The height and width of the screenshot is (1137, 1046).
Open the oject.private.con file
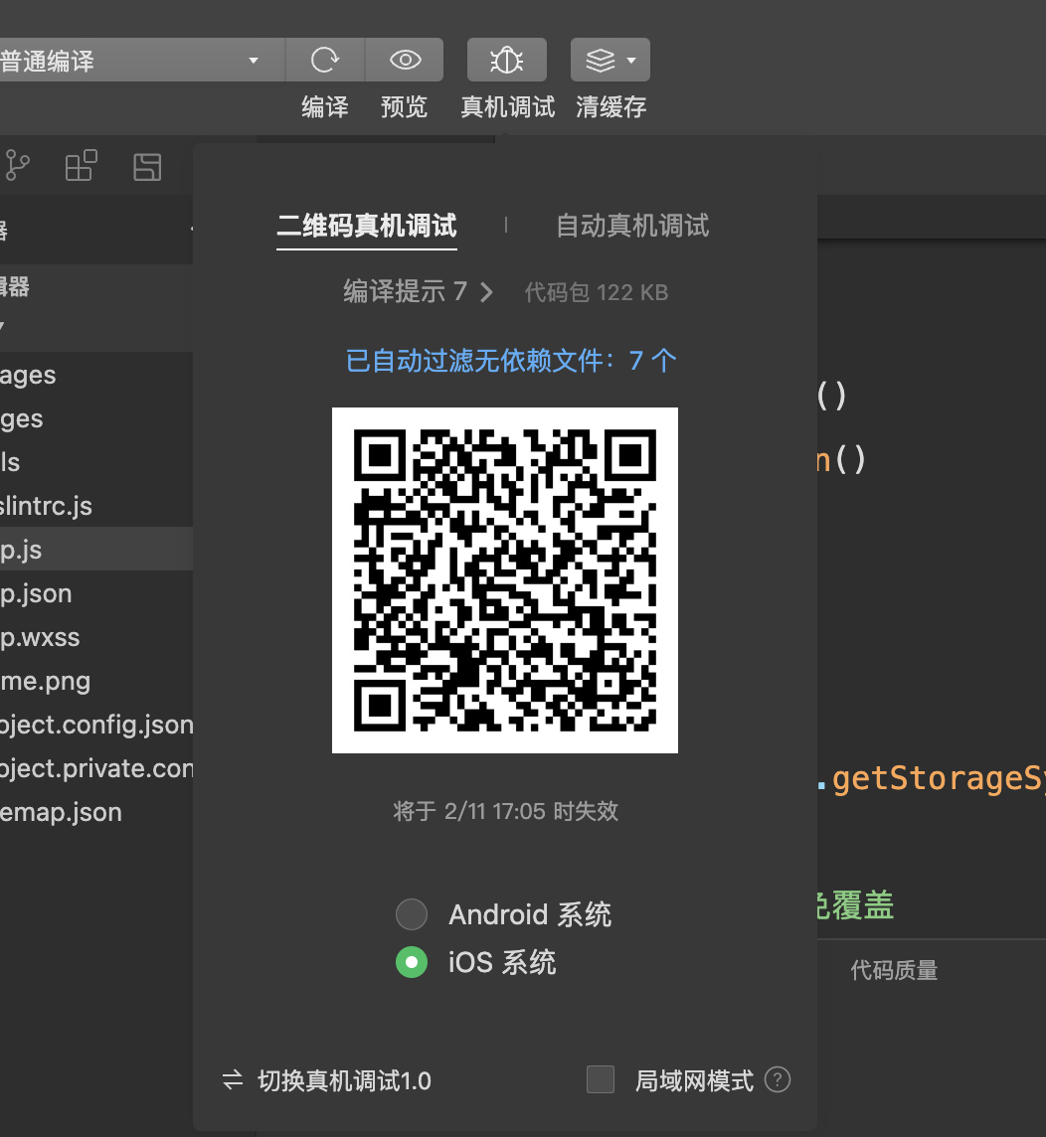pyautogui.click(x=96, y=768)
